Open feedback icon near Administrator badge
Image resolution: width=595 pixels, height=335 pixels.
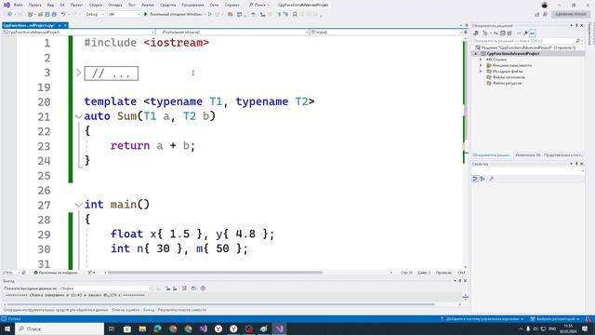coord(546,14)
